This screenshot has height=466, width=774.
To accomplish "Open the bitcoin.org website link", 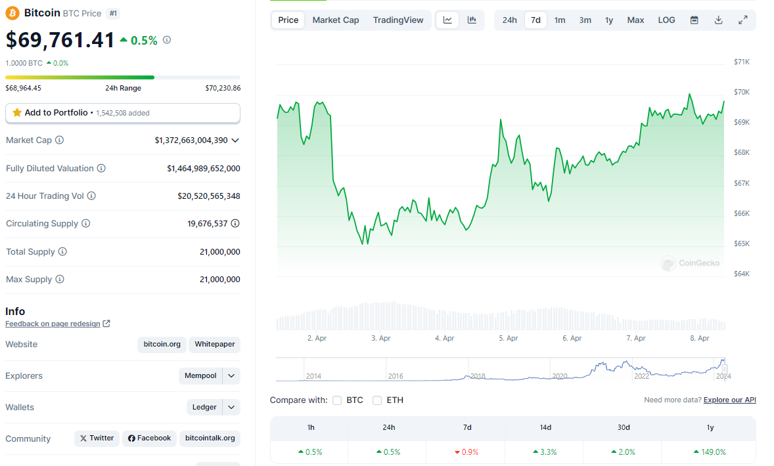I will tap(162, 344).
